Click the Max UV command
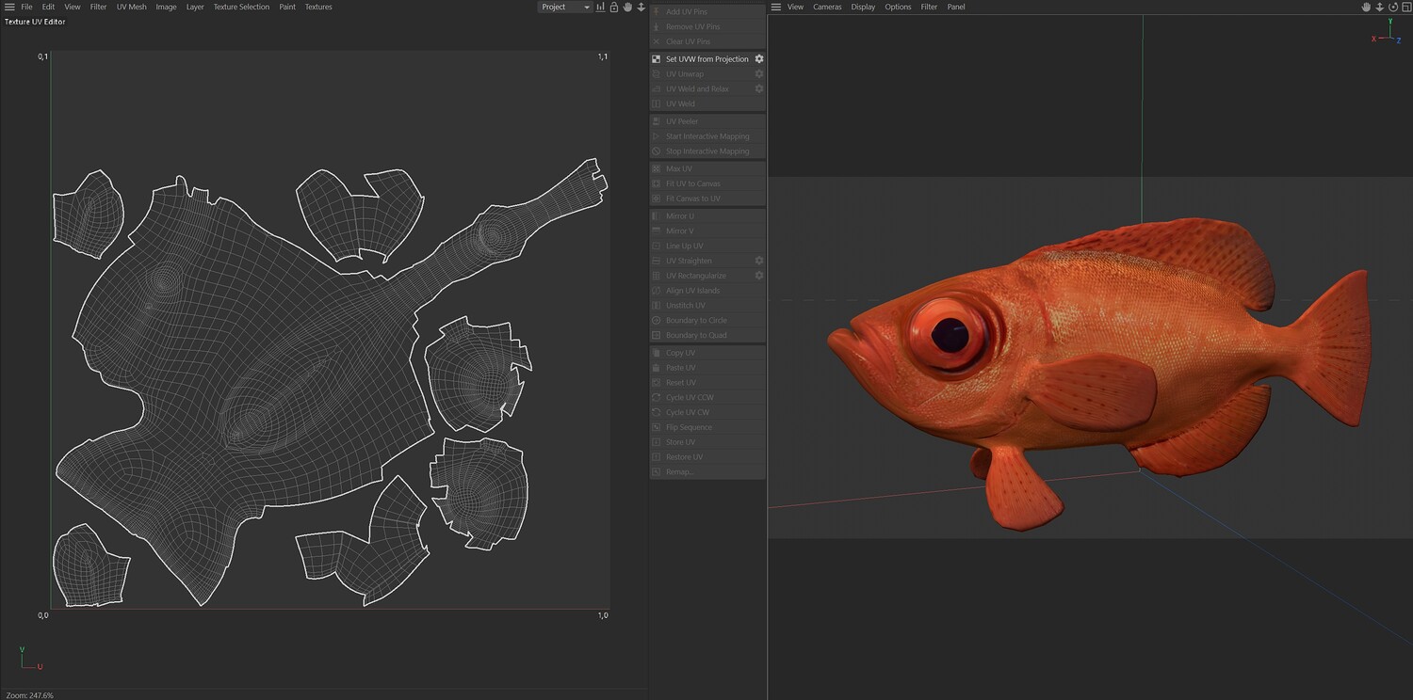 point(707,168)
